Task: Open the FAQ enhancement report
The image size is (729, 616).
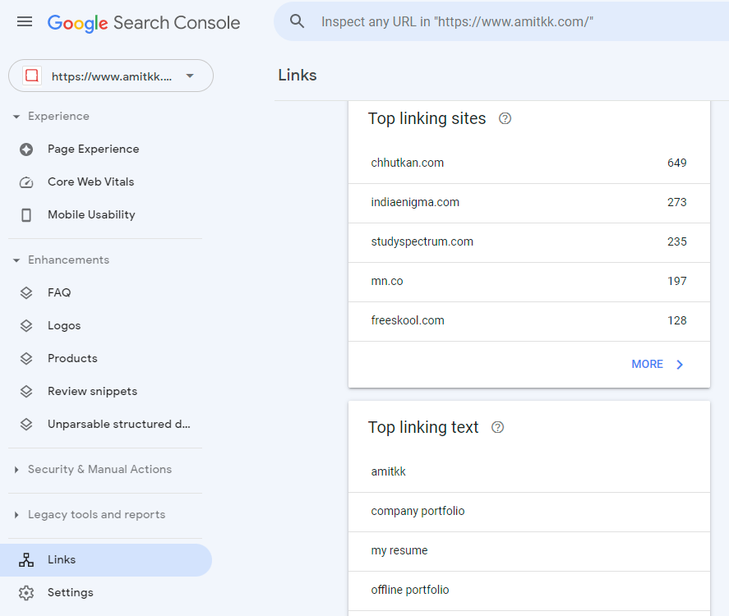Action: pos(106,292)
